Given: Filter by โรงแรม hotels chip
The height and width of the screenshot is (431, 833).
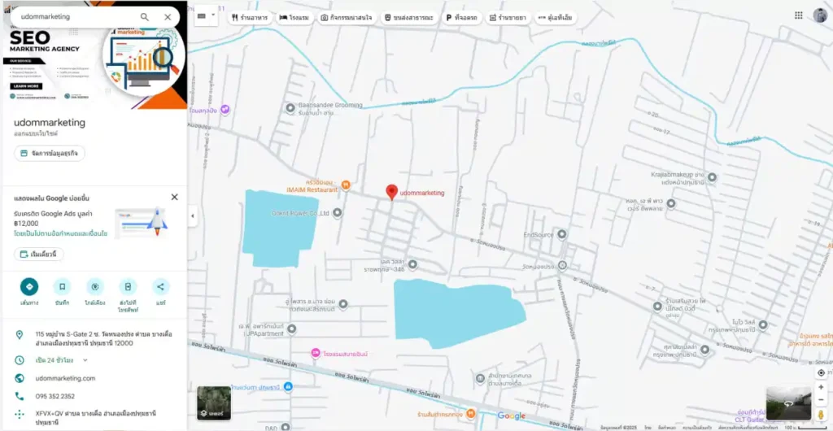Looking at the screenshot, I should point(294,18).
